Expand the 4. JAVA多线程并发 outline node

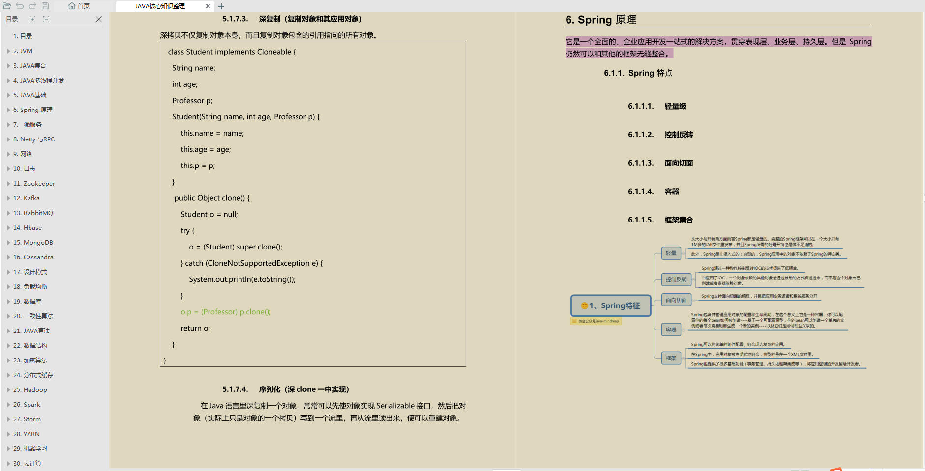(9, 81)
